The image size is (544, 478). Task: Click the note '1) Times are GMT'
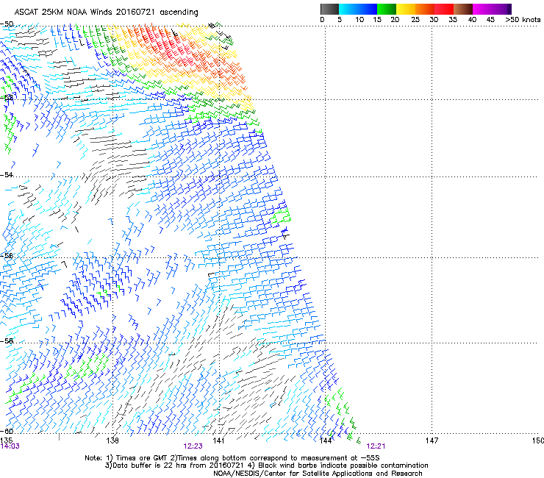pyautogui.click(x=138, y=458)
